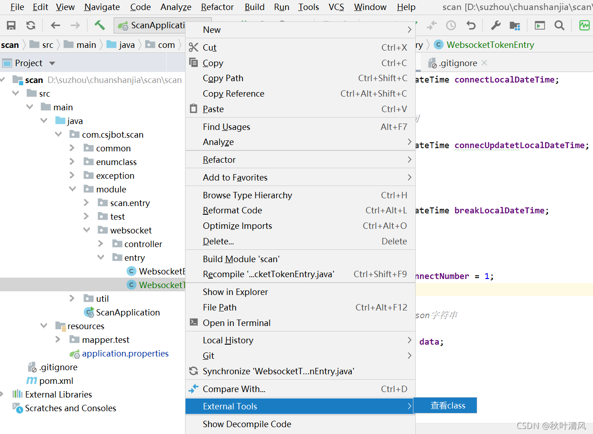Open Add to Favorites submenu
The width and height of the screenshot is (593, 434).
click(300, 178)
